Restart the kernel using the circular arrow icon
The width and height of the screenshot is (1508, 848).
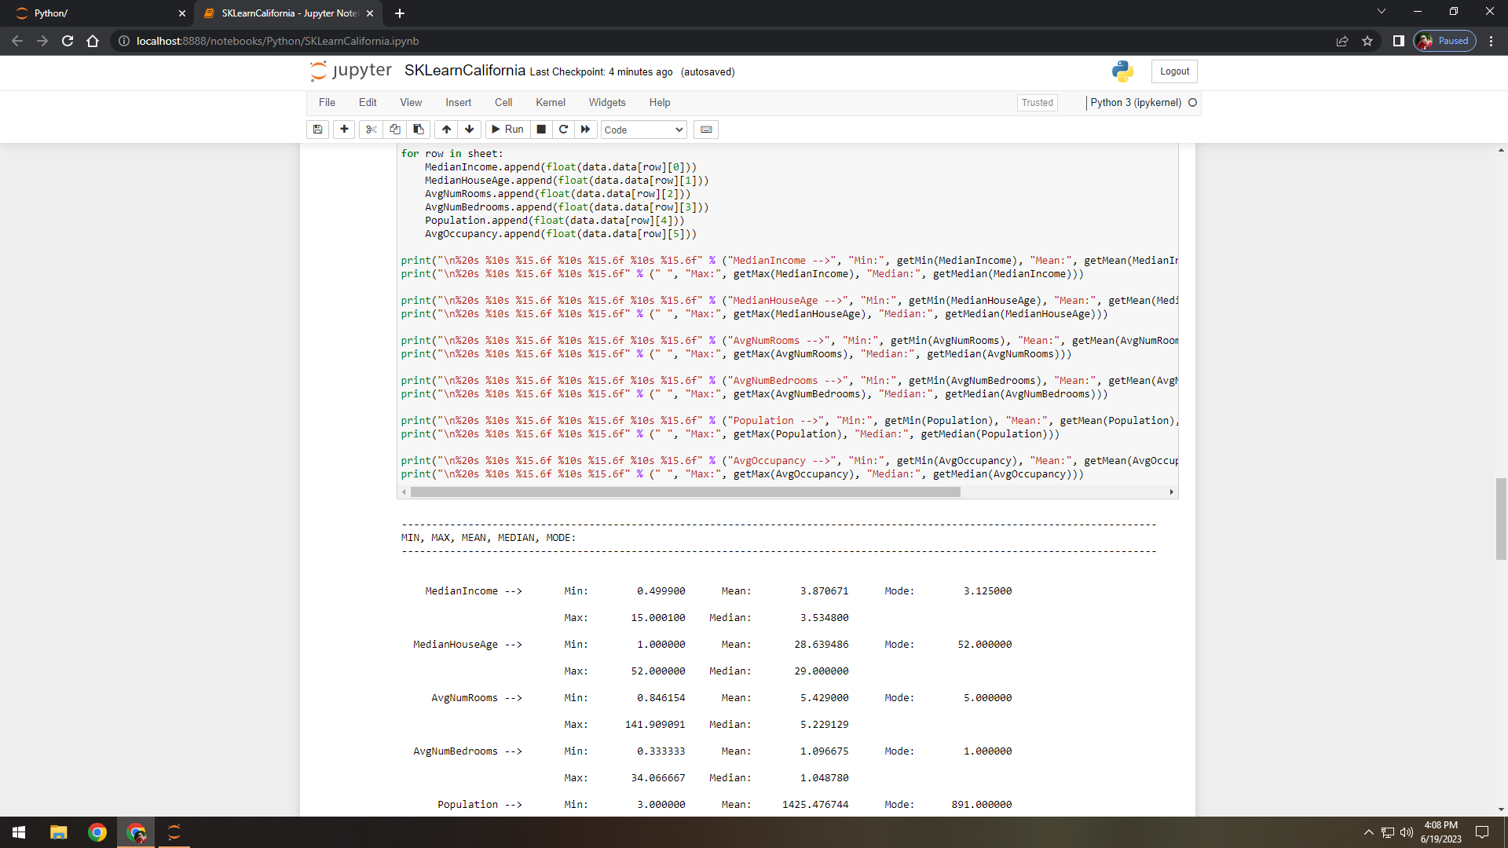click(x=563, y=130)
